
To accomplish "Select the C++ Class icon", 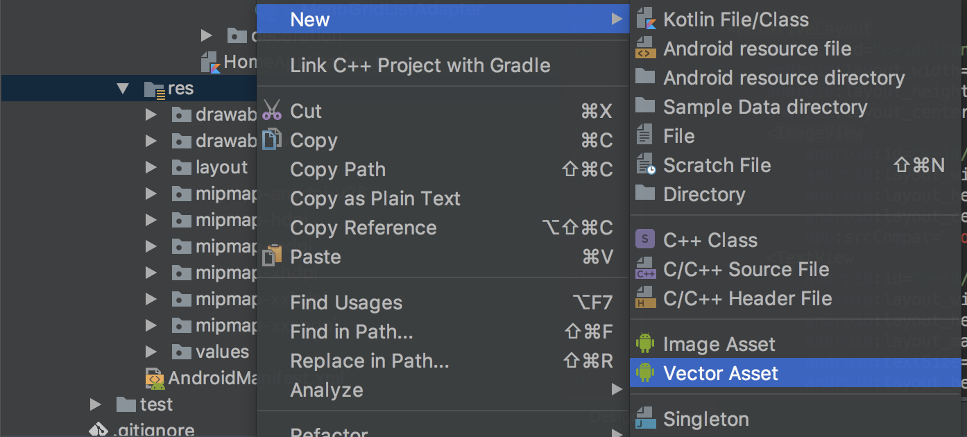I will (x=645, y=239).
